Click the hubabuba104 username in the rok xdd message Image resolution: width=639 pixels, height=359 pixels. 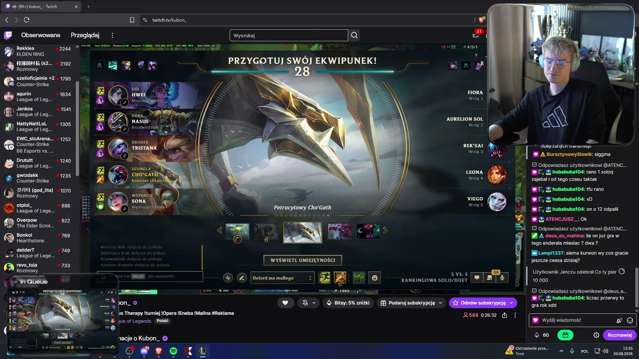pyautogui.click(x=568, y=298)
